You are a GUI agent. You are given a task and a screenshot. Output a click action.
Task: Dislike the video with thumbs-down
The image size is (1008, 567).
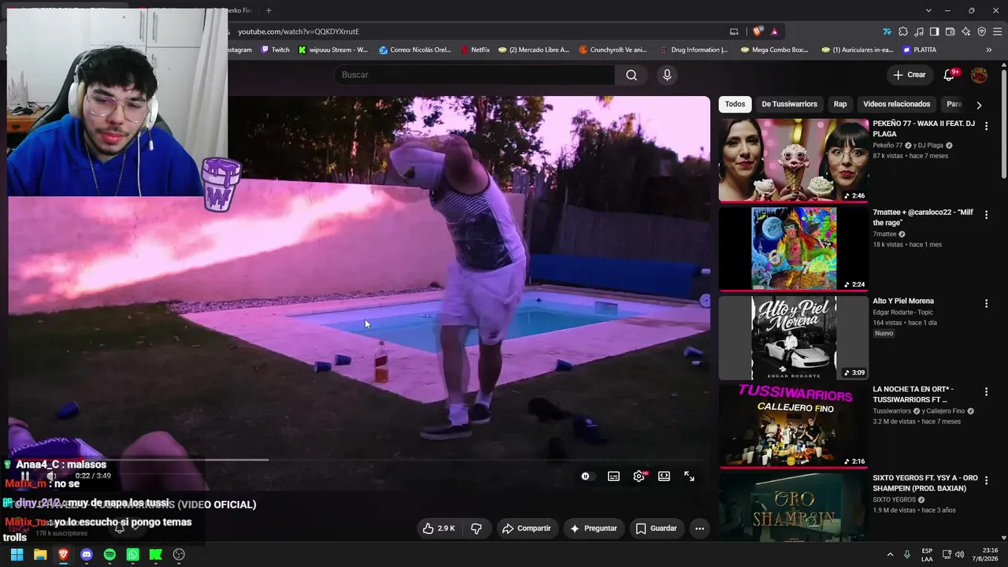pos(476,528)
